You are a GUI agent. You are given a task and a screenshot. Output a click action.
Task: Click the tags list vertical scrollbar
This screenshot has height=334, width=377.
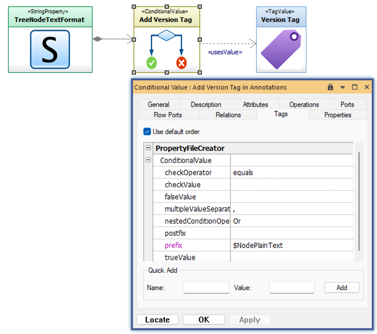(359, 201)
